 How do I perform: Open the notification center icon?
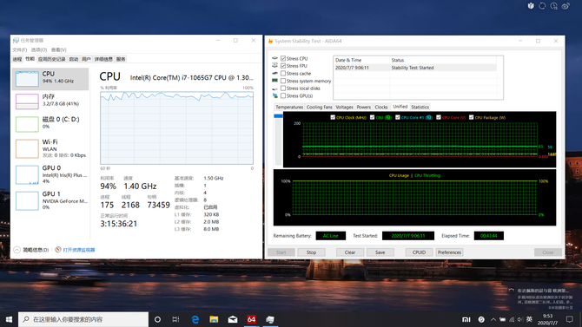tap(570, 319)
